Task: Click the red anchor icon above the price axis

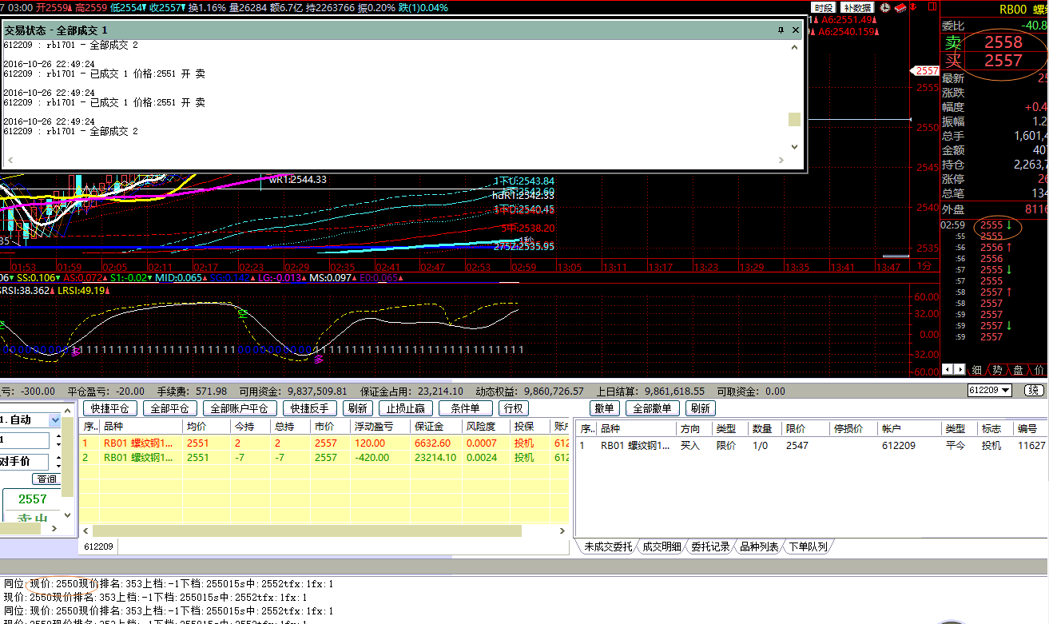Action: click(x=914, y=7)
